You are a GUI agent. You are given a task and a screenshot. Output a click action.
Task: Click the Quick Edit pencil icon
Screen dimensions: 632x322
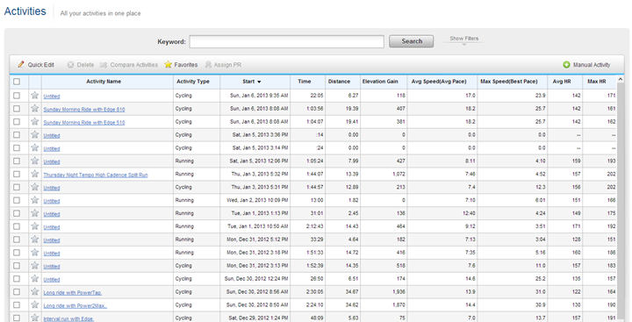pyautogui.click(x=21, y=64)
